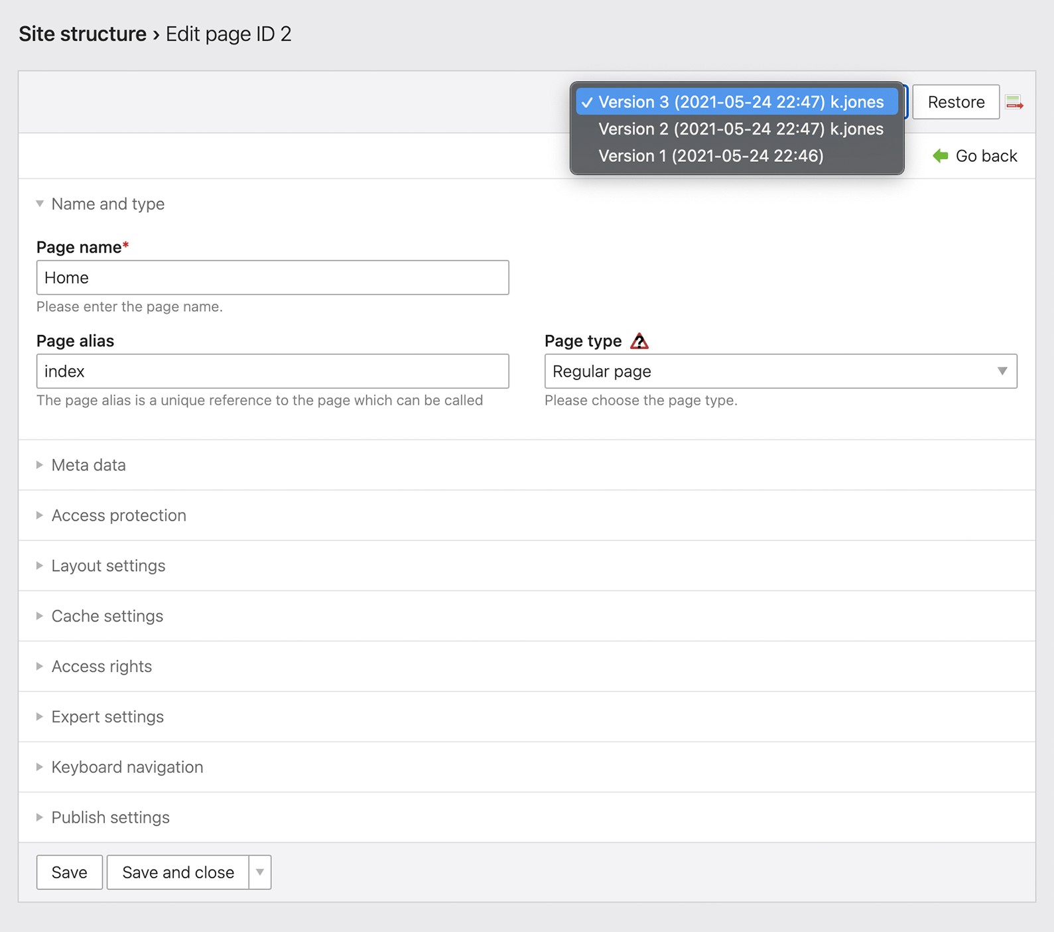Click Save and close

click(x=178, y=872)
